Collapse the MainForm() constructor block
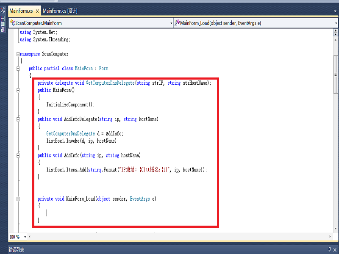The height and width of the screenshot is (254, 339). [18, 90]
